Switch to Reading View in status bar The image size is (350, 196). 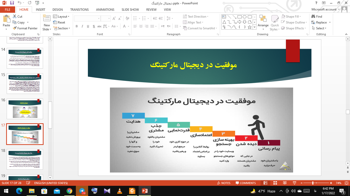(x=285, y=183)
